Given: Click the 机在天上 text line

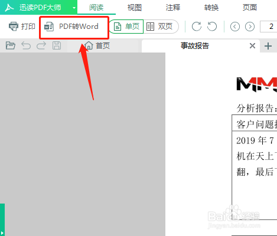Looking at the screenshot, I should (x=257, y=156).
